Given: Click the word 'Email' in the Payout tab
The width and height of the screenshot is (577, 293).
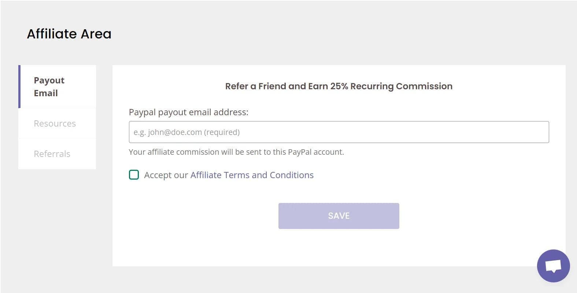Looking at the screenshot, I should click(x=46, y=93).
